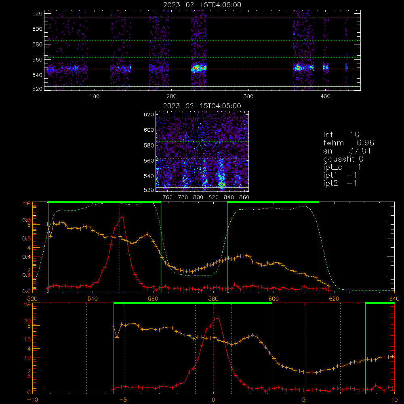Viewport: 404px width, 404px height.
Task: Click the 'fwhm 6.96' readout
Action: [x=348, y=143]
